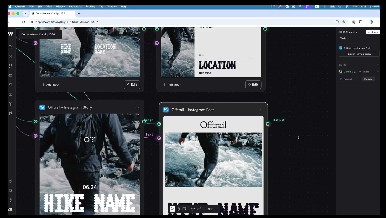Click Connect next to Prompt
The height and width of the screenshot is (218, 386).
[368, 79]
